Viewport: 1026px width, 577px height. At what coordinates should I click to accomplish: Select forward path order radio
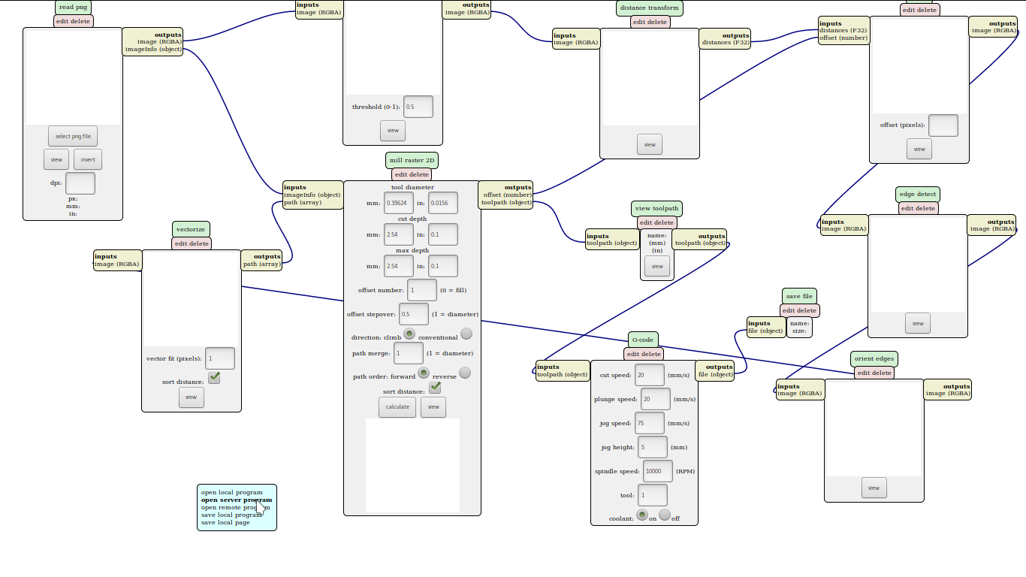pyautogui.click(x=424, y=373)
